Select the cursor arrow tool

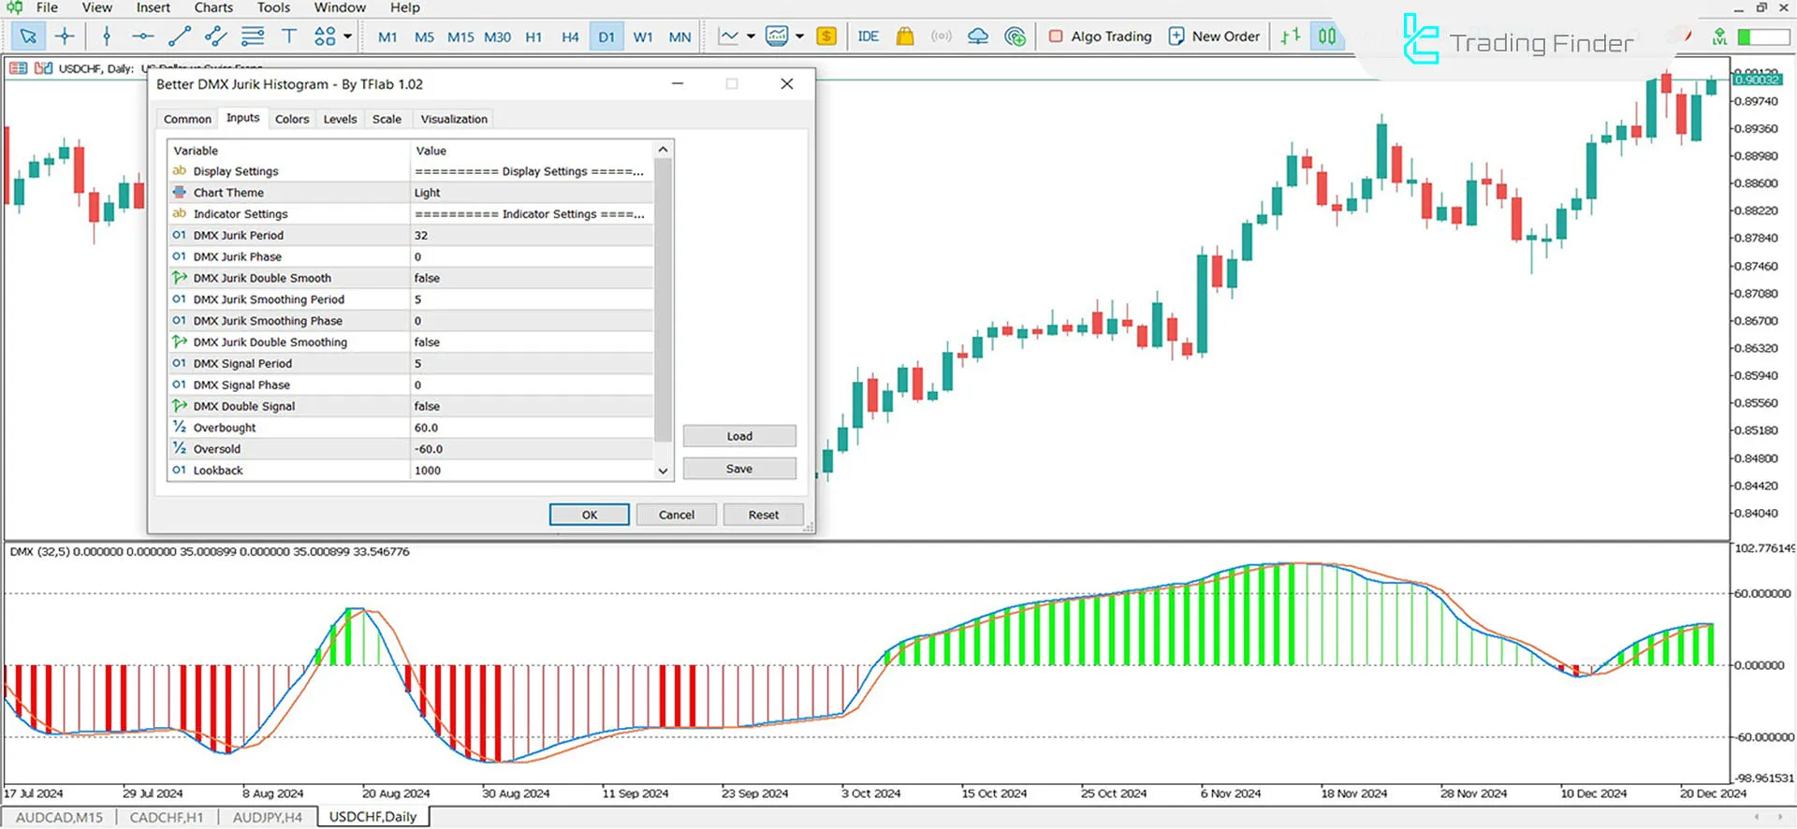pyautogui.click(x=28, y=36)
